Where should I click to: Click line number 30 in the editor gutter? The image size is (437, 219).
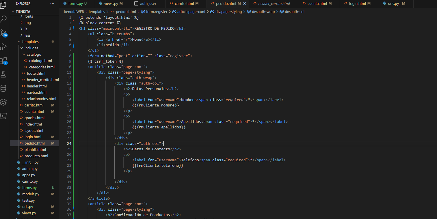(69, 176)
